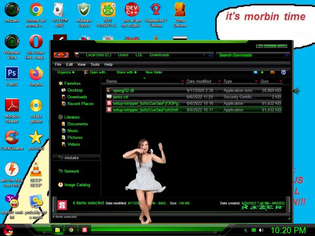Select setup-istripper file ending Fj73OPg

[194, 103]
